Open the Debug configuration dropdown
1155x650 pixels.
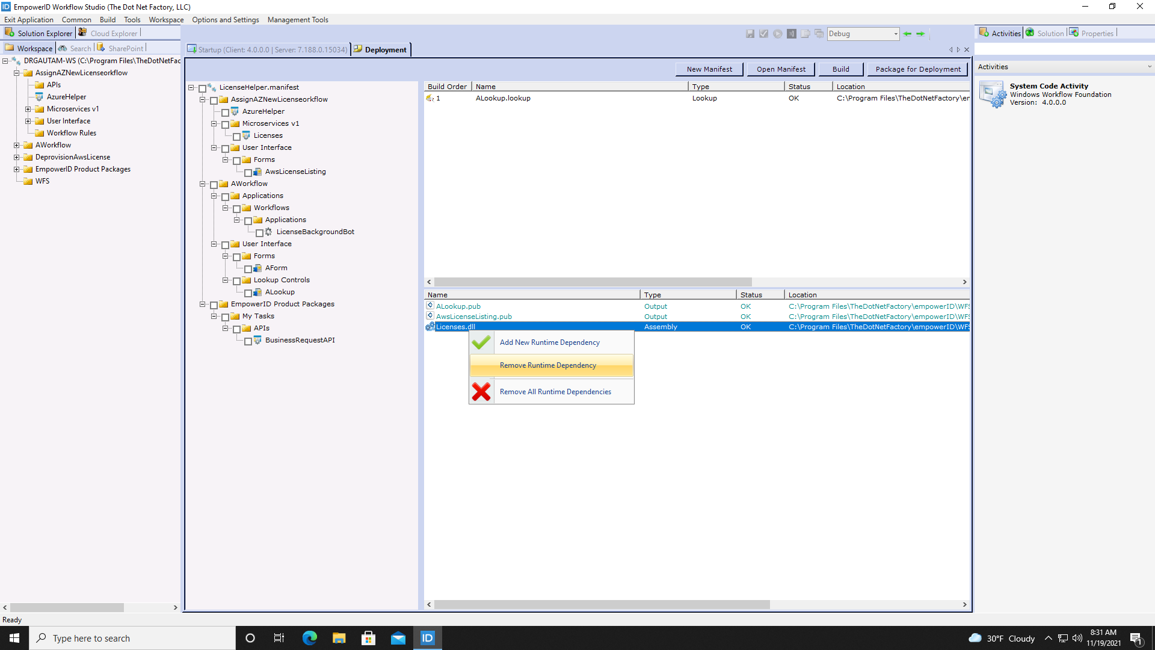[897, 34]
